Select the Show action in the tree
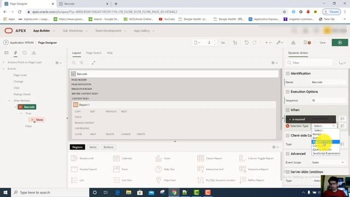 point(37,120)
